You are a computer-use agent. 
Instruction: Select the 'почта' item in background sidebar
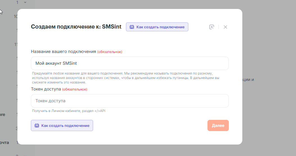coord(4,143)
